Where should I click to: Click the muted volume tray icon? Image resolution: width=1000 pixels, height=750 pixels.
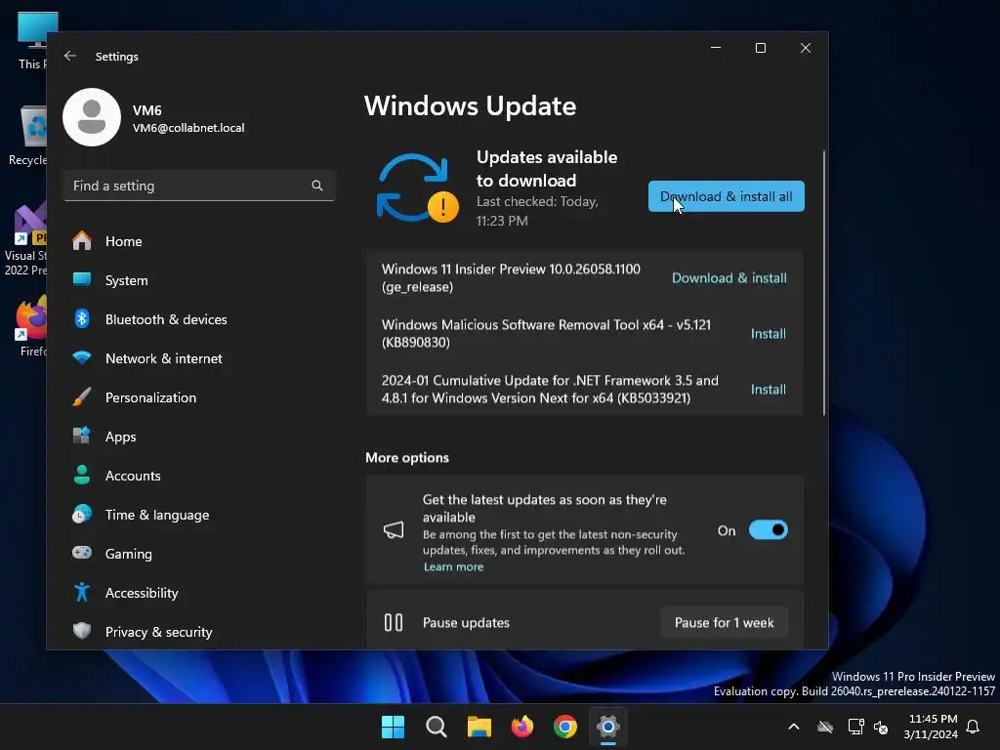(x=881, y=727)
